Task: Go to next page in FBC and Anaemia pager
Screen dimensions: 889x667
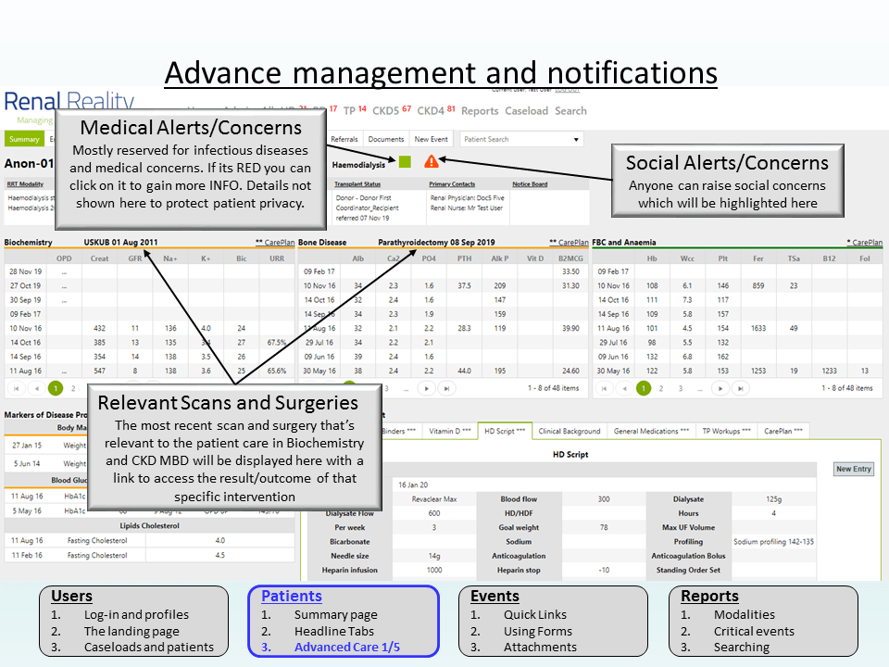Action: 721,389
